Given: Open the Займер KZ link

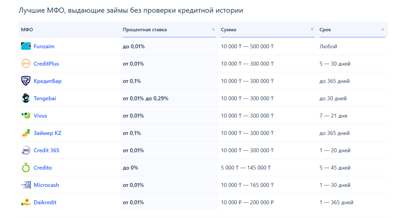Looking at the screenshot, I should 47,133.
